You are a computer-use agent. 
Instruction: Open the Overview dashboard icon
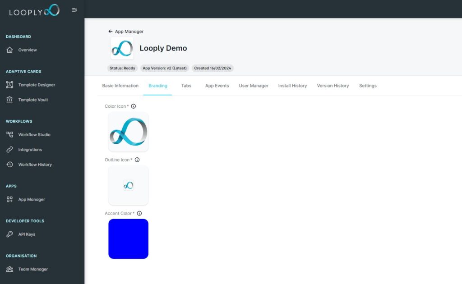(10, 50)
